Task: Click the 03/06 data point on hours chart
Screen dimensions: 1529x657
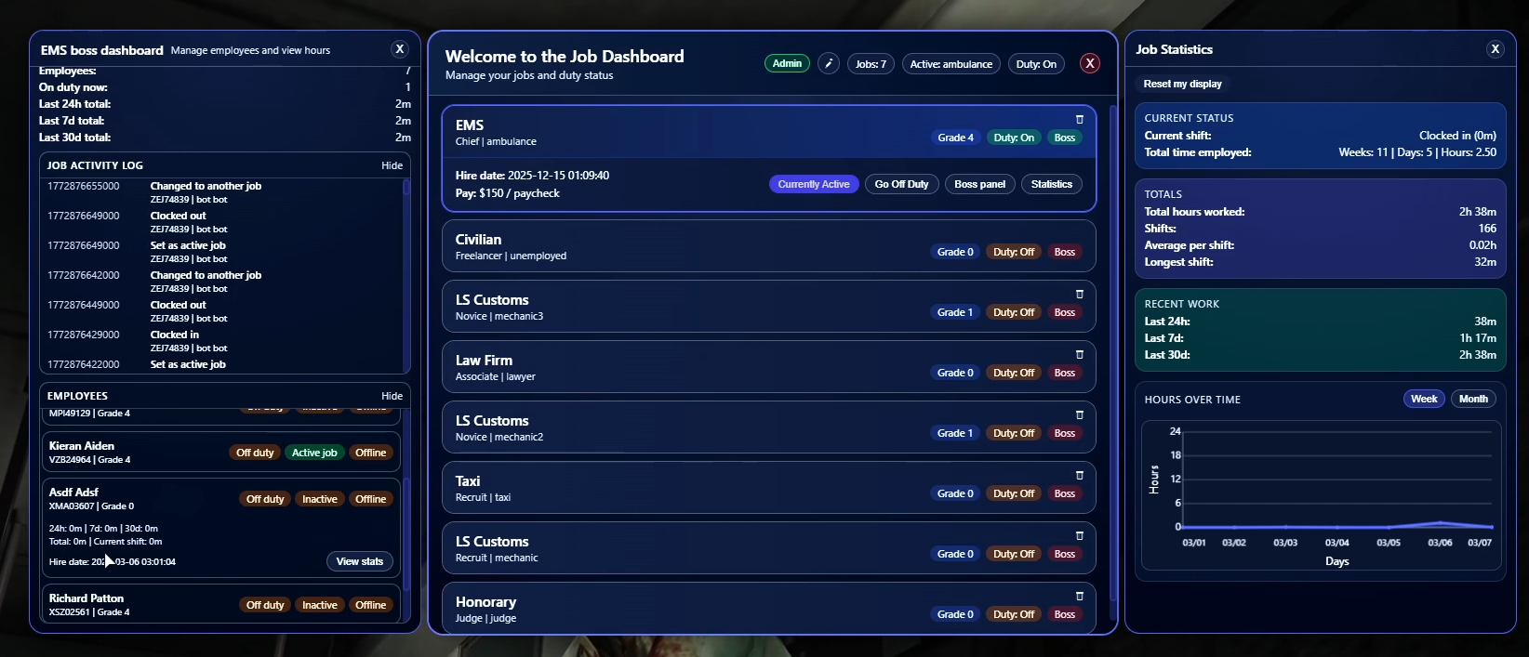Action: 1440,522
